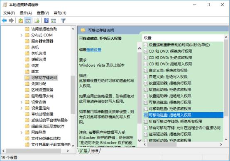The image size is (230, 161).
Task: Click the folder icon in 可移动存储访问 header
Action: (83, 30)
